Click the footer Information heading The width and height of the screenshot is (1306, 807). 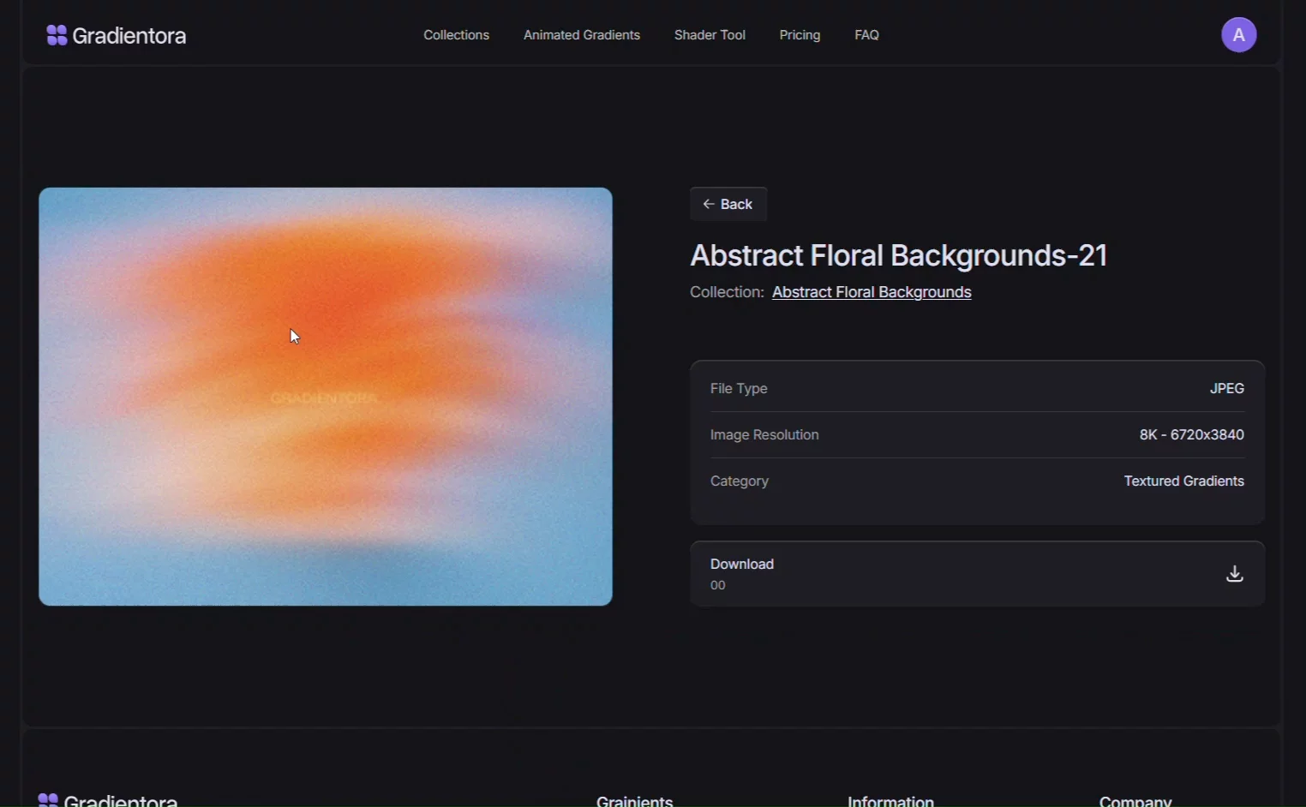pos(890,800)
